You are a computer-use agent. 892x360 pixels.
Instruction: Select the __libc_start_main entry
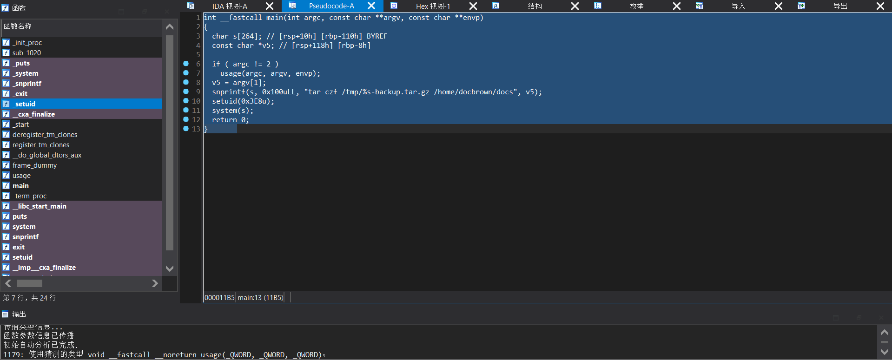(x=81, y=206)
